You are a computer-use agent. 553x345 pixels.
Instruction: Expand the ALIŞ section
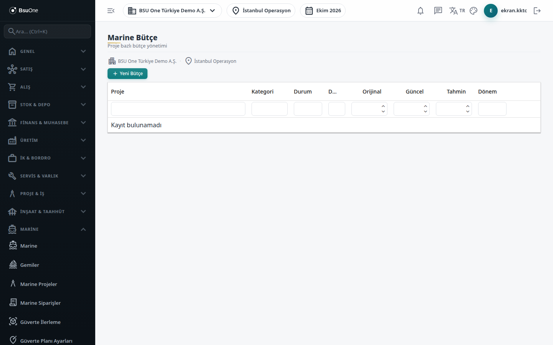pyautogui.click(x=48, y=87)
